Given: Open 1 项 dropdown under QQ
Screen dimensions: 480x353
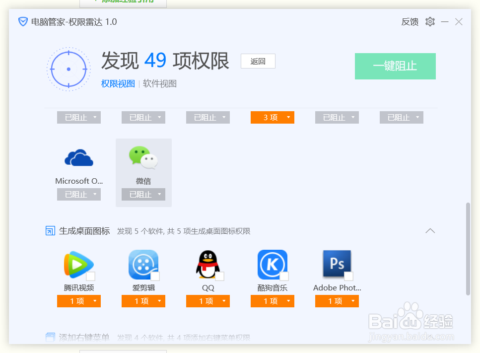Looking at the screenshot, I should (x=208, y=301).
